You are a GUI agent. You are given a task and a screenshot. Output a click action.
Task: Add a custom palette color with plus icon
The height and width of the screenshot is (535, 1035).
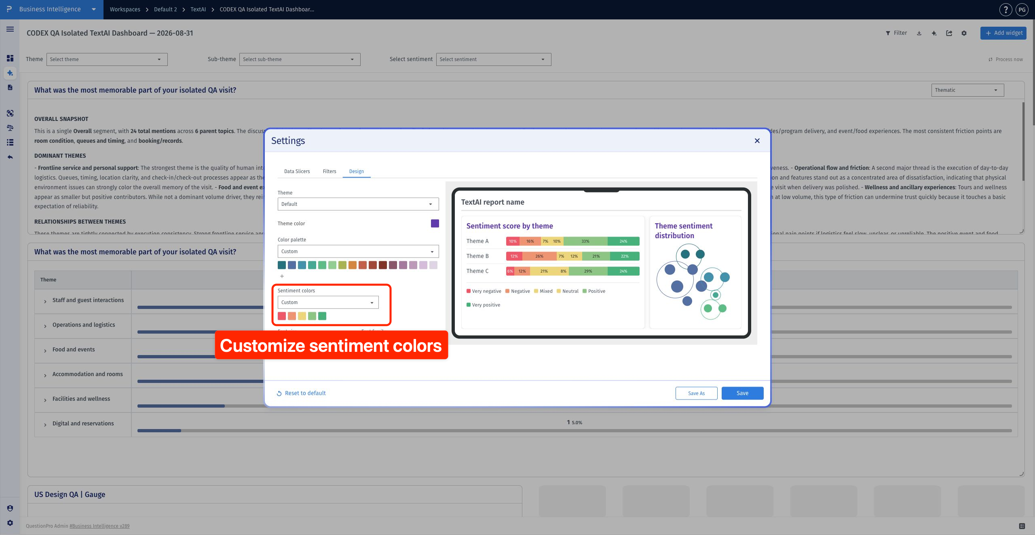(x=282, y=276)
